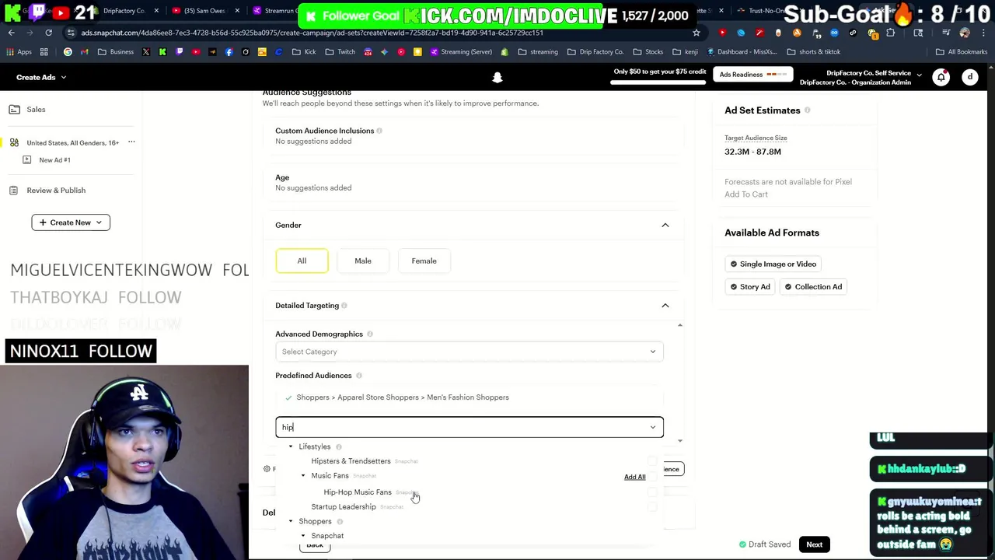
Task: Click Add All for Music Fans
Action: (634, 477)
